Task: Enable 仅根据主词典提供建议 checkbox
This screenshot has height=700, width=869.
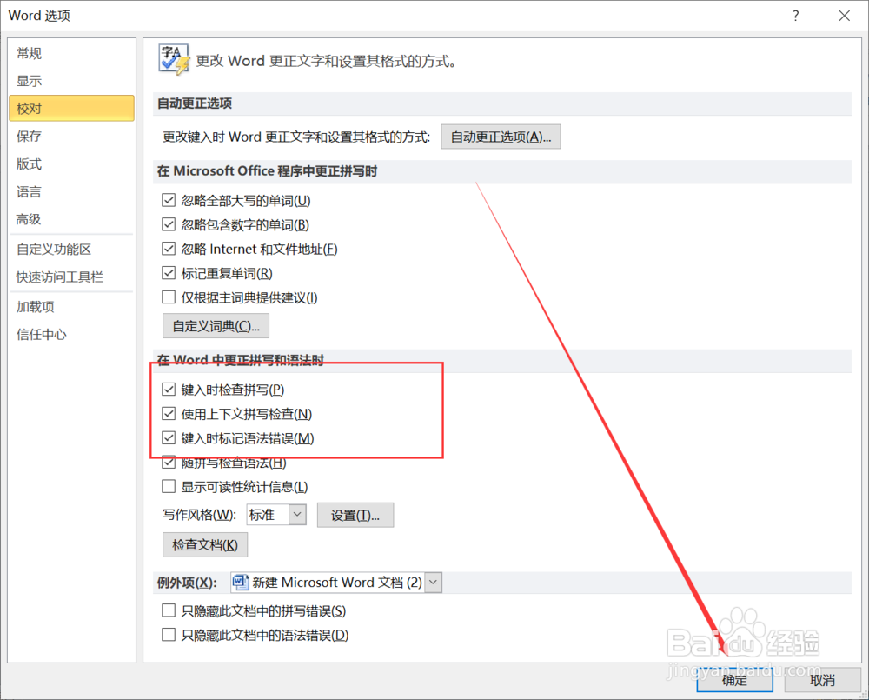Action: click(x=169, y=298)
